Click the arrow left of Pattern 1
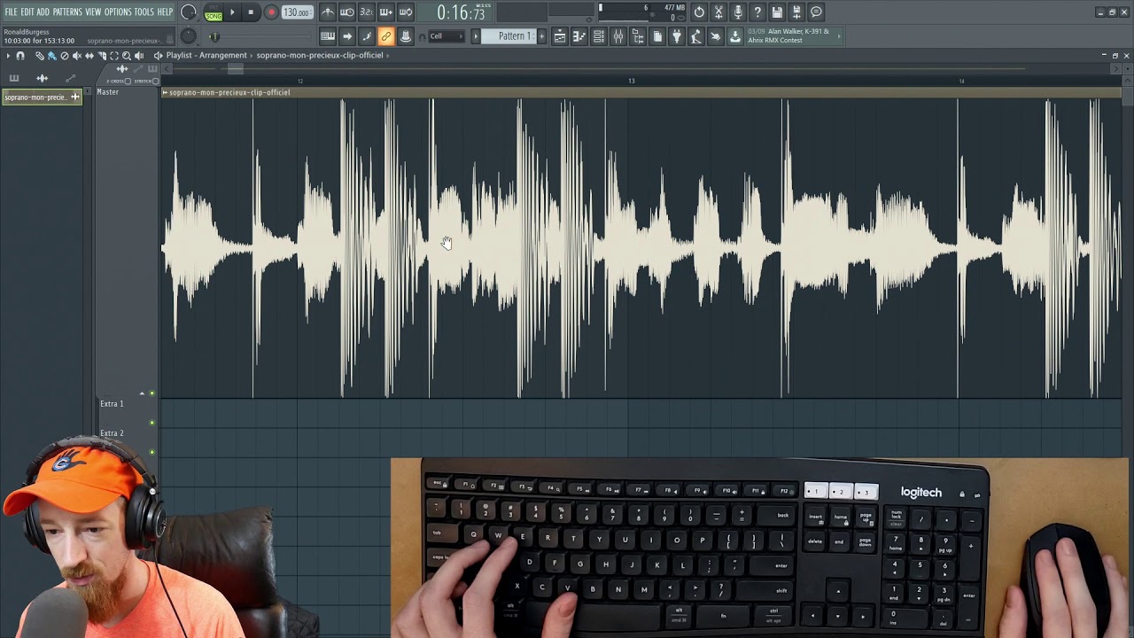The height and width of the screenshot is (638, 1134). coord(476,36)
